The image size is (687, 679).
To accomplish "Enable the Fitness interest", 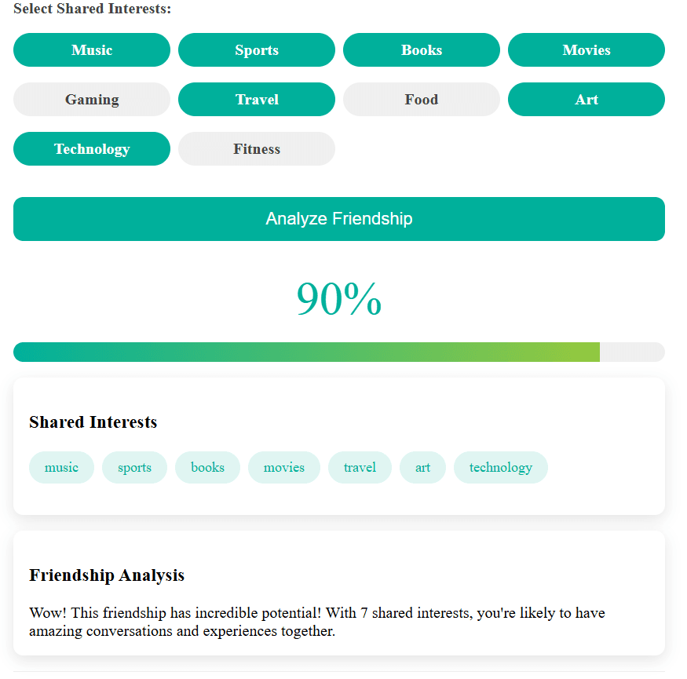I will tap(257, 148).
